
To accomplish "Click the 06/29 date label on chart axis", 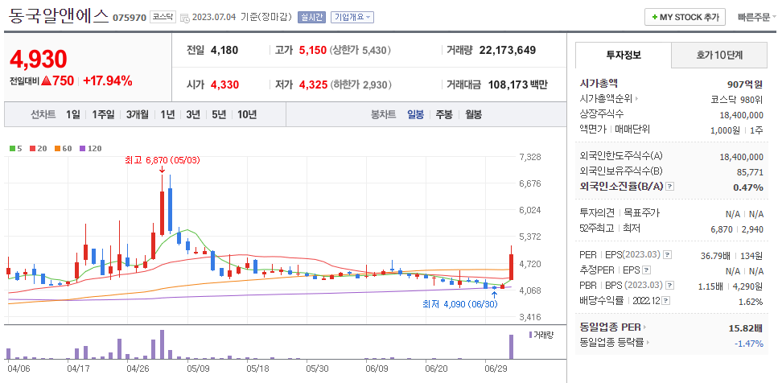I will coord(495,369).
